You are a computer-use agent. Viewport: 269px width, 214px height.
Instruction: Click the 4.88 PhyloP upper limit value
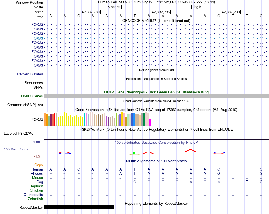[x=36, y=142]
